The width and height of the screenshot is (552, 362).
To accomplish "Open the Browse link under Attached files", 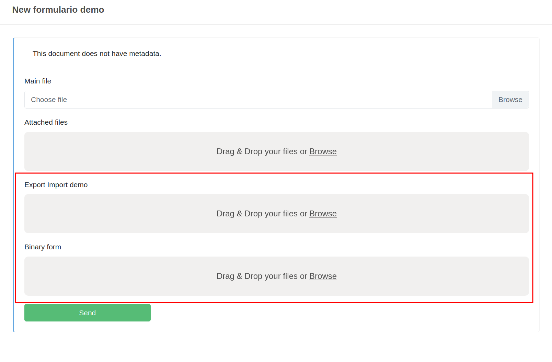I will point(323,151).
